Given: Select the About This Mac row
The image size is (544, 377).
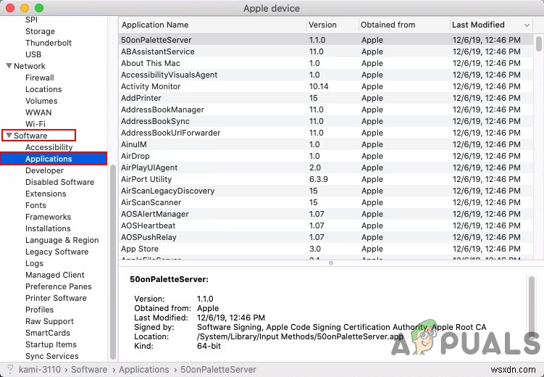Looking at the screenshot, I should pyautogui.click(x=326, y=63).
